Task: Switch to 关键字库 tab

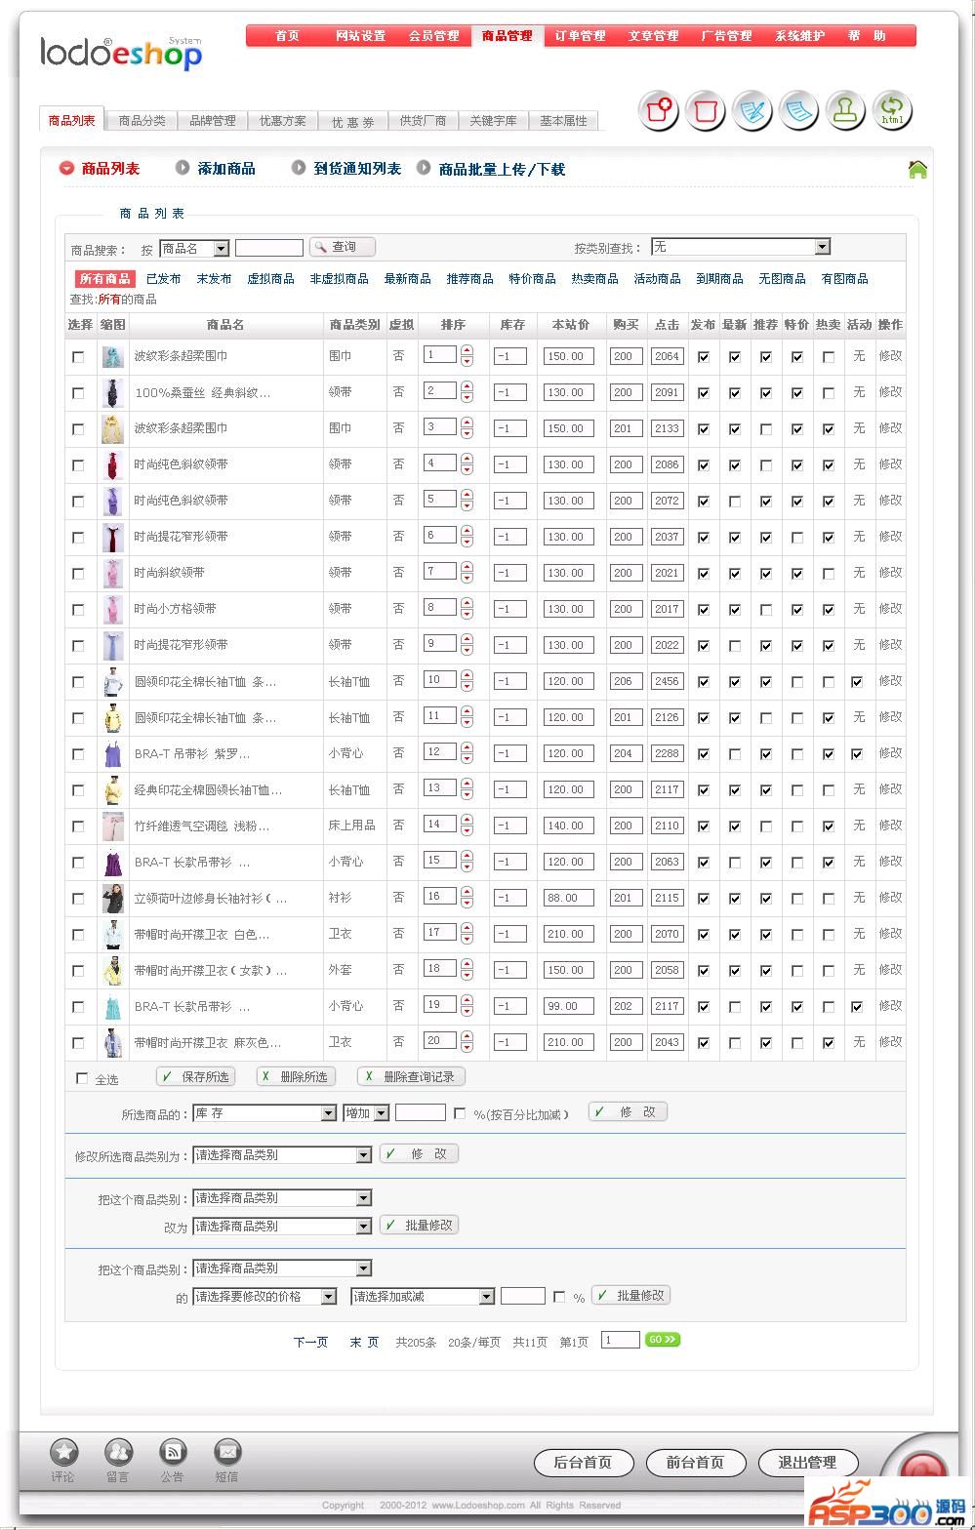Action: [x=493, y=121]
